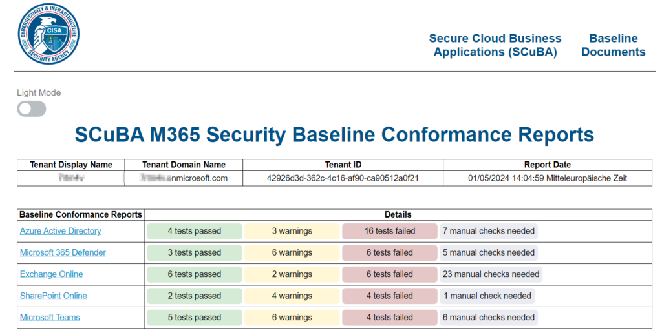Image resolution: width=662 pixels, height=335 pixels.
Task: Open the Azure Active Directory report
Action: click(61, 231)
